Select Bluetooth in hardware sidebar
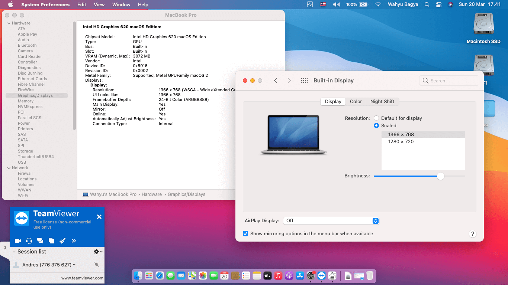Screen dimensions: 508x285 tap(27, 45)
